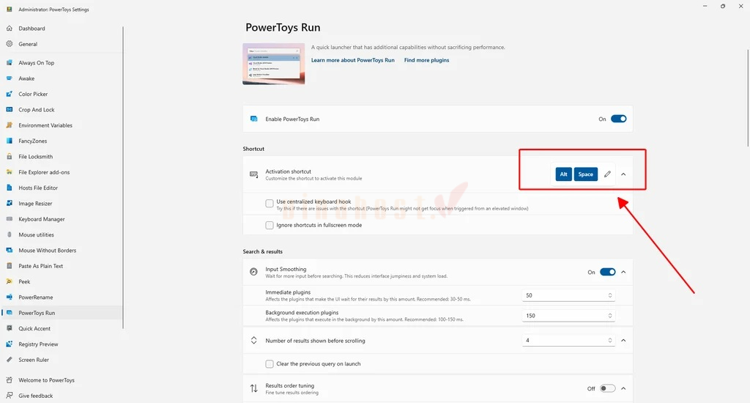Select Keyboard Manager in sidebar
The image size is (750, 403).
pyautogui.click(x=42, y=219)
